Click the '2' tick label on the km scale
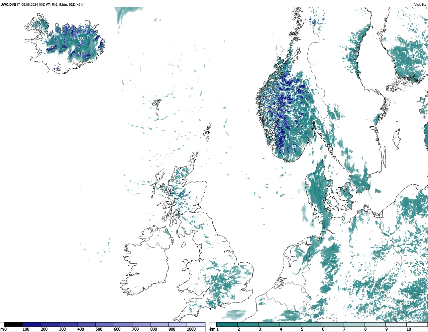The width and height of the screenshot is (428, 332). pos(239,329)
